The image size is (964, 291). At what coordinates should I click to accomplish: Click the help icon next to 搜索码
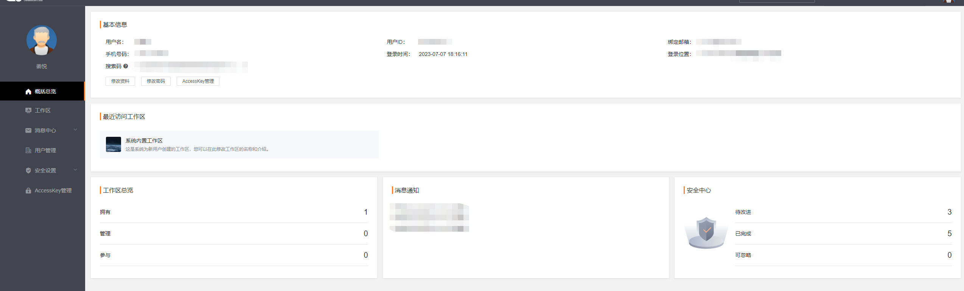[126, 66]
